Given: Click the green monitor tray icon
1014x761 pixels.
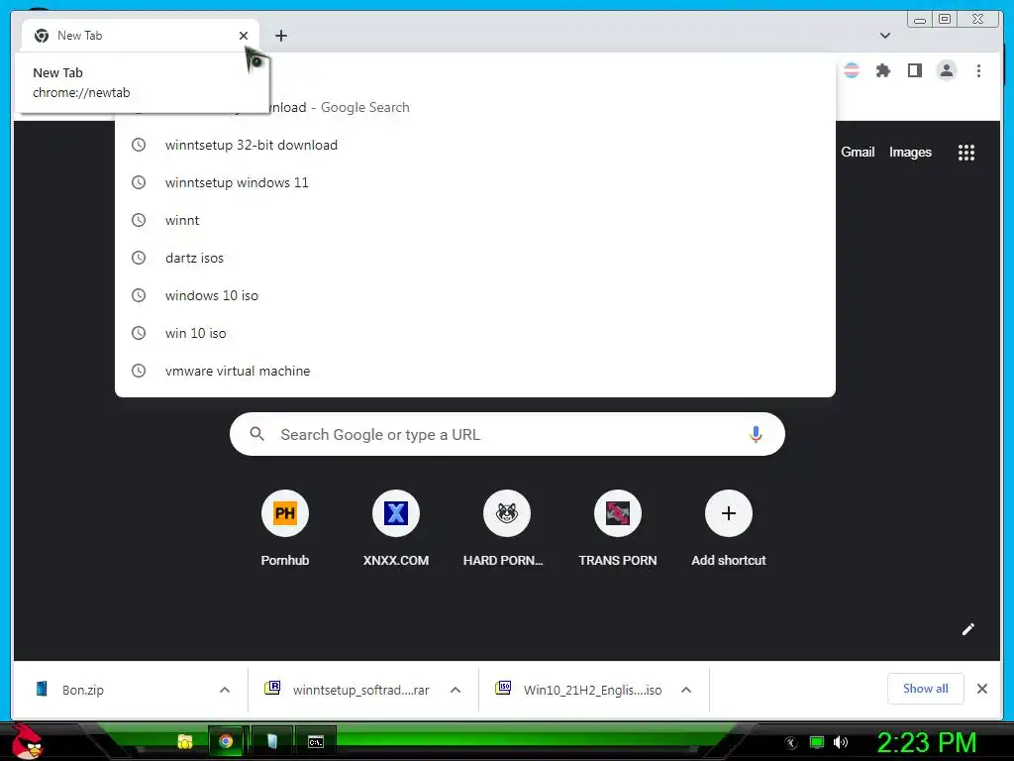Looking at the screenshot, I should coord(817,742).
